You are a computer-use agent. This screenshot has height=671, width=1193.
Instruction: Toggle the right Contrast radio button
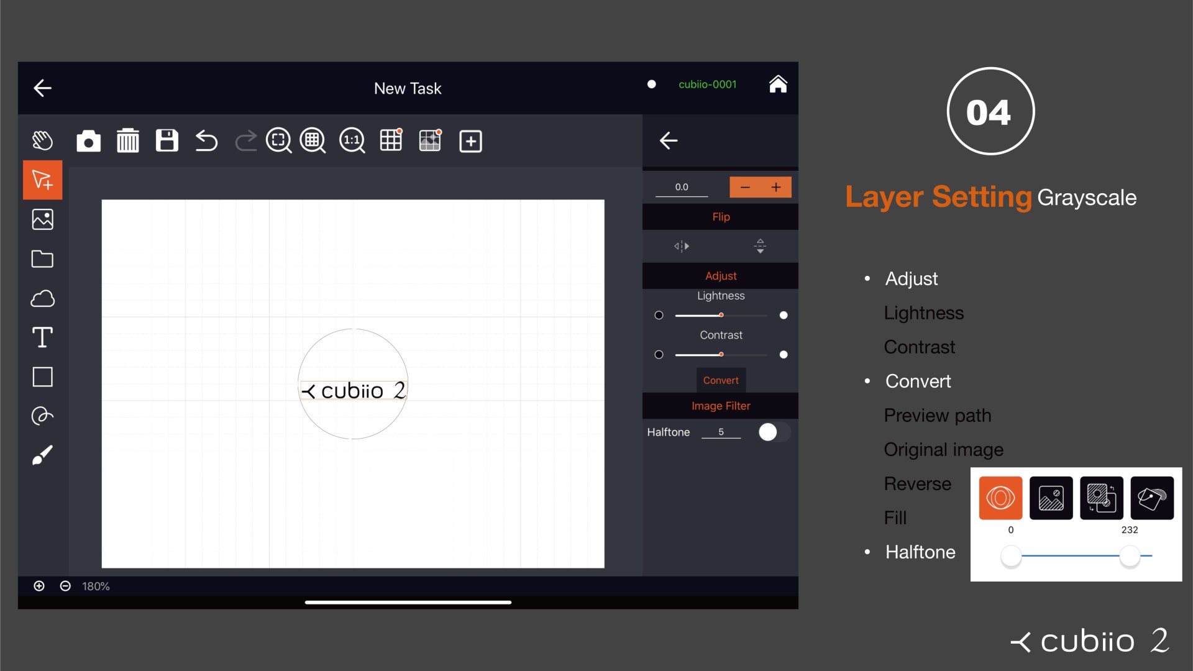(x=783, y=355)
